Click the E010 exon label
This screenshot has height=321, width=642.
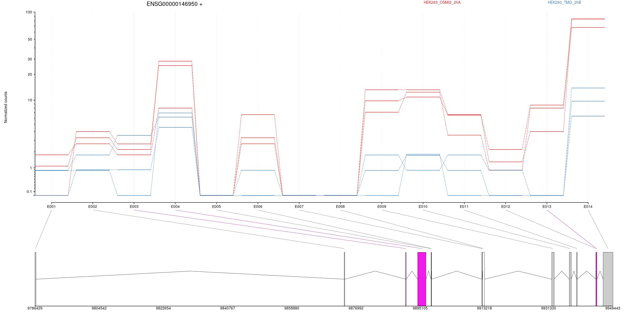coord(423,207)
